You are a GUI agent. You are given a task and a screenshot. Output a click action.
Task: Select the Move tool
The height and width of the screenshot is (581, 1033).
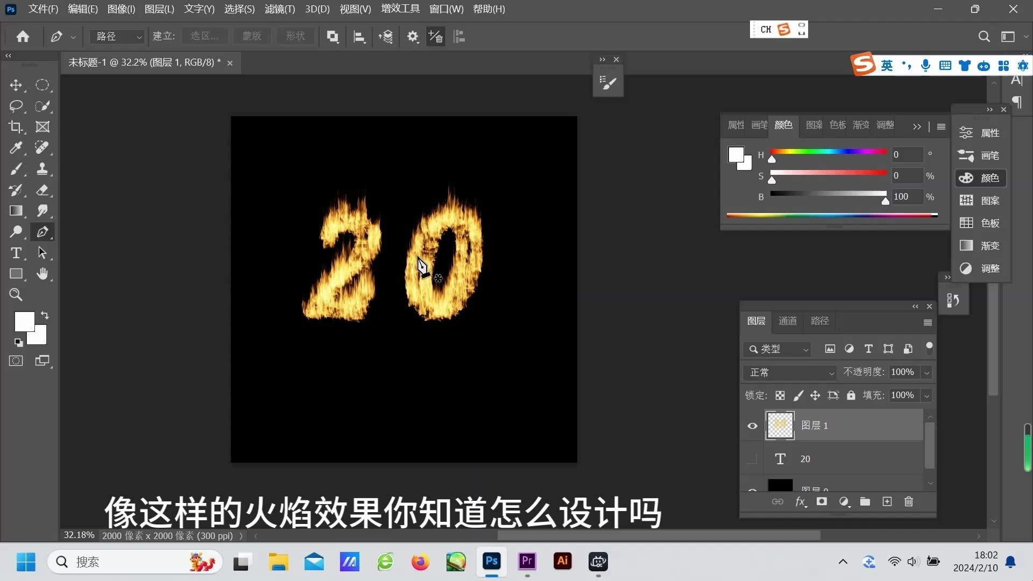(16, 85)
